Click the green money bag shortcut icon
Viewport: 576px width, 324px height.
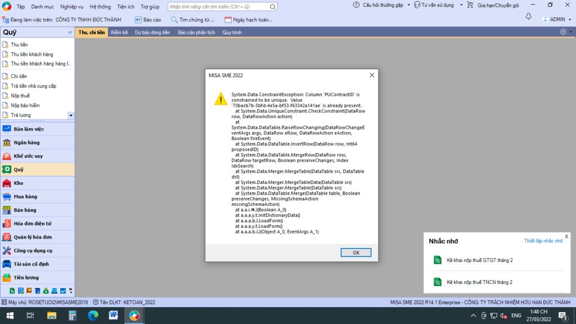[46, 291]
